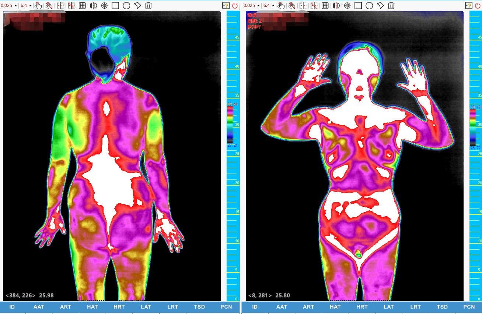Click the 40 mark on left temperature scale
Viewport: 482px width, 314px height.
[x=237, y=66]
